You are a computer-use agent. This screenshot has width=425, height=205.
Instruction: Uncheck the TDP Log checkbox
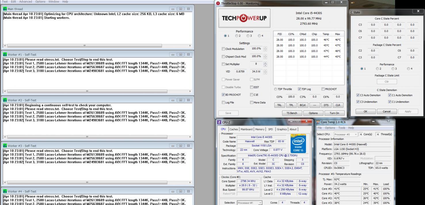tap(300, 89)
